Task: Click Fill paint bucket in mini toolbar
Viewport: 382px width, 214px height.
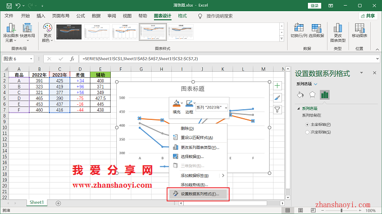Action: point(176,104)
